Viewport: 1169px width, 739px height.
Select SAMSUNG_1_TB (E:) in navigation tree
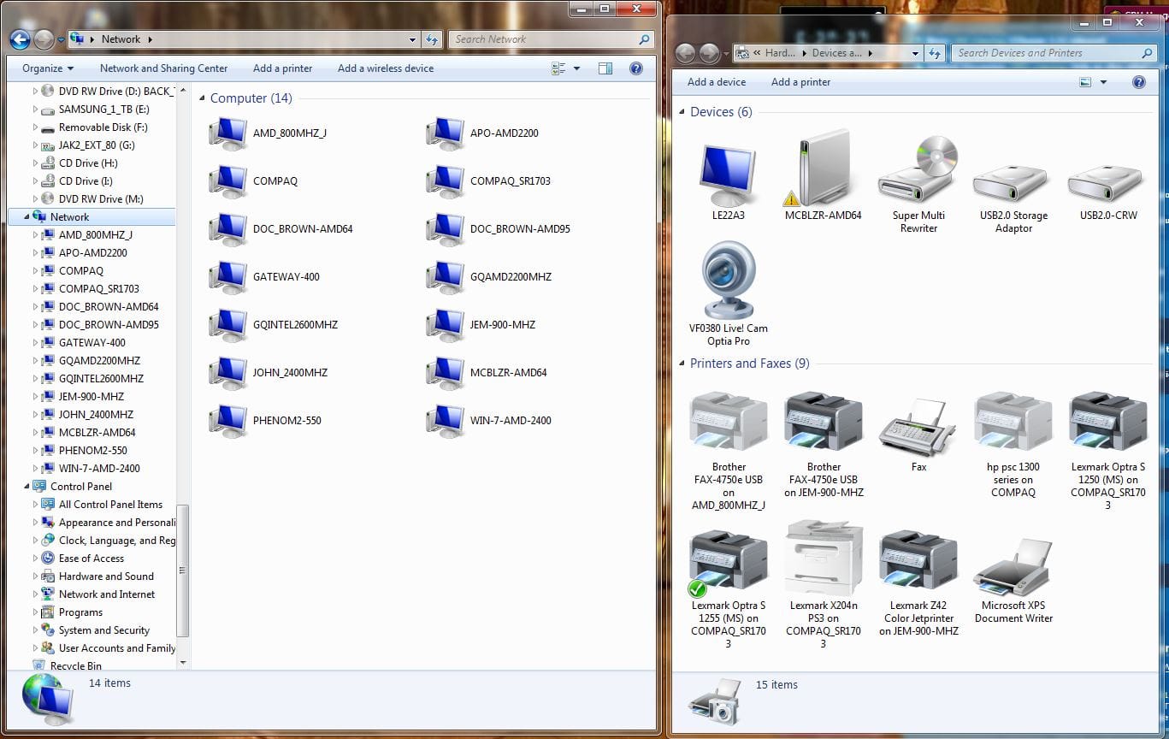(103, 109)
